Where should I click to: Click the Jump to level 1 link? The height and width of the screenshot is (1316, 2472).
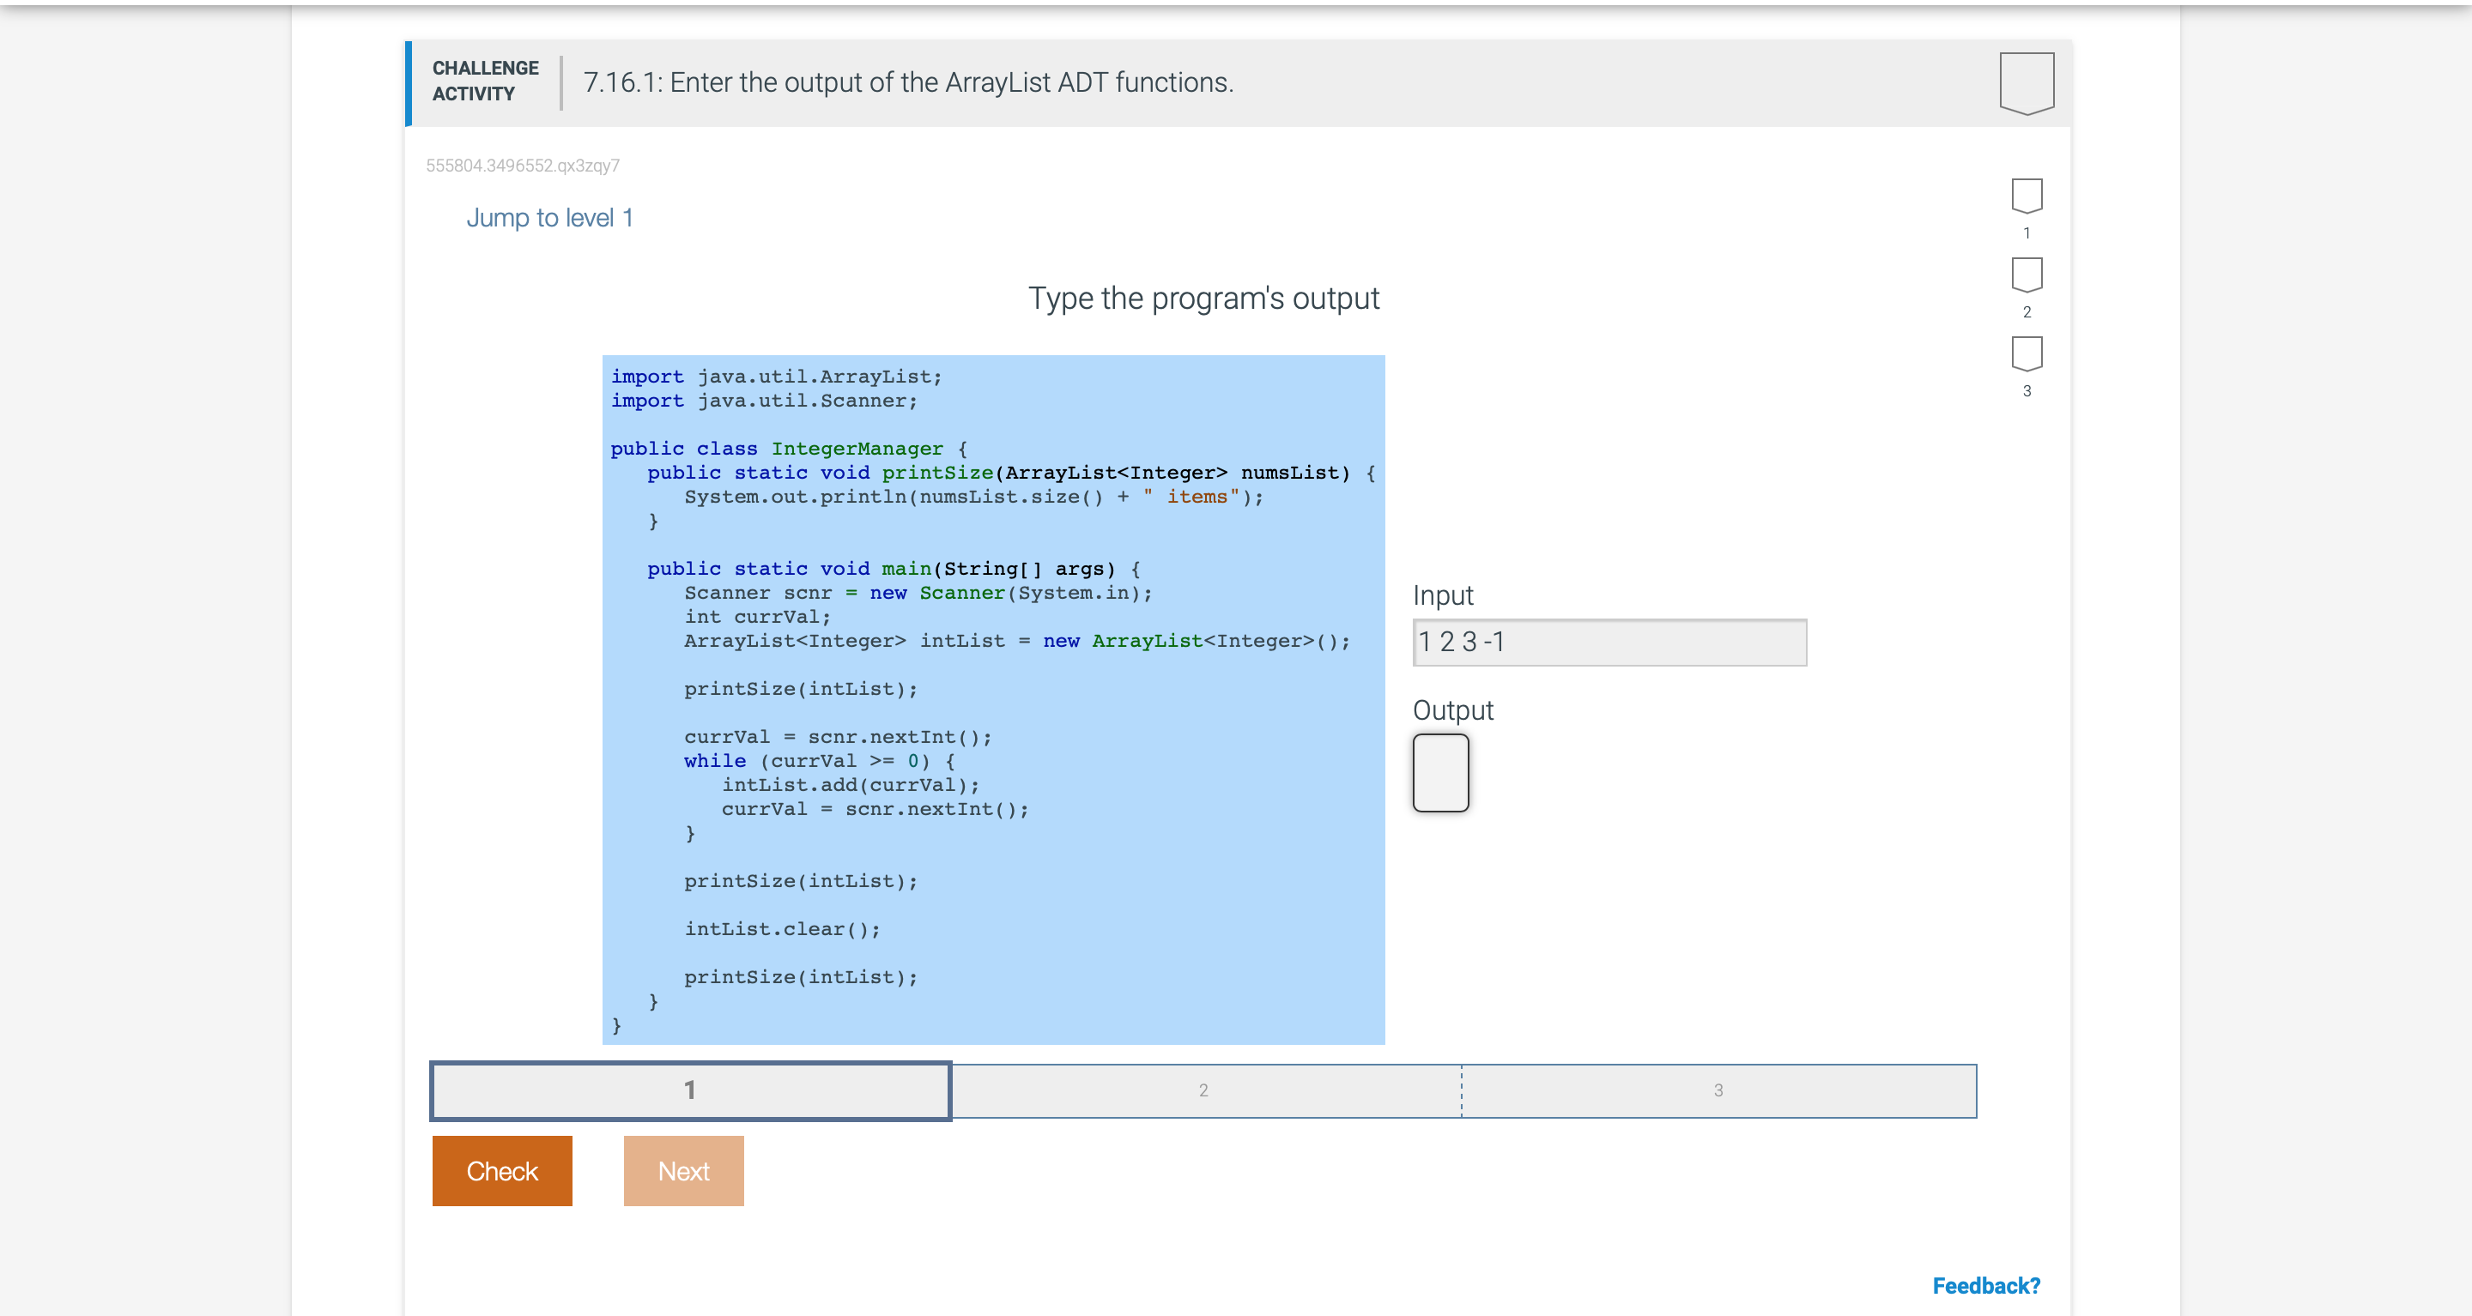[550, 217]
